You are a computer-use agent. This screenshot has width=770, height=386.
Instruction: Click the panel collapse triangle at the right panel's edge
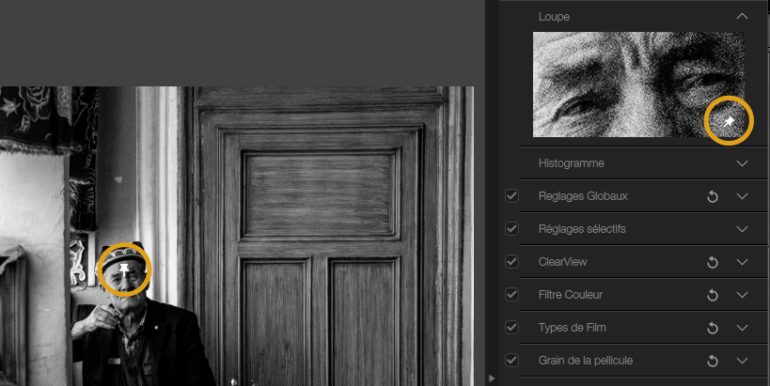(492, 378)
